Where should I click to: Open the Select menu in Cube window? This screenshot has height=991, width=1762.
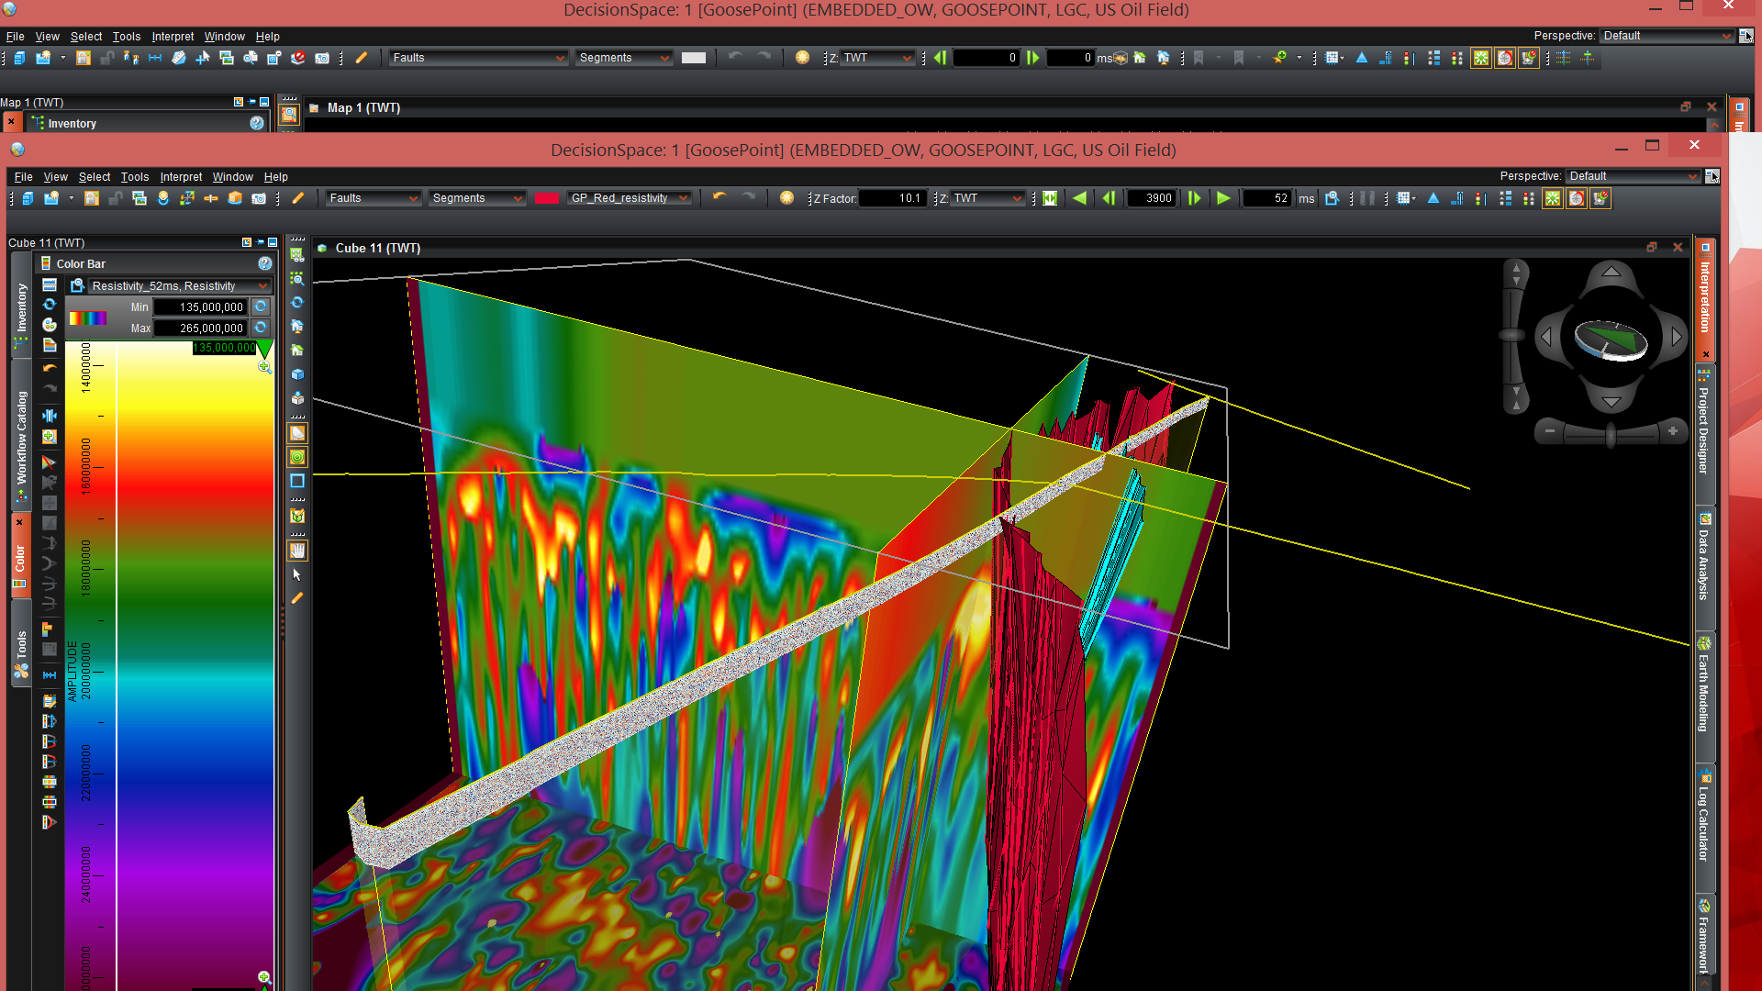click(x=94, y=177)
